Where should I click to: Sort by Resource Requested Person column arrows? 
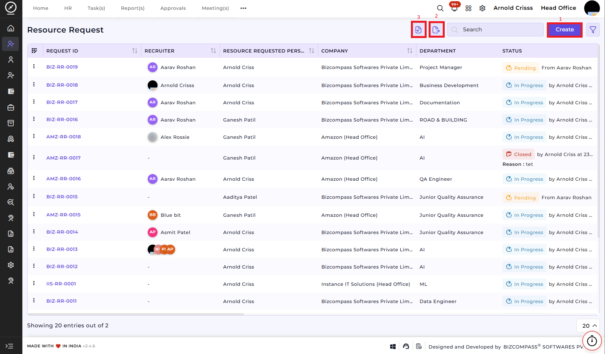coord(312,51)
